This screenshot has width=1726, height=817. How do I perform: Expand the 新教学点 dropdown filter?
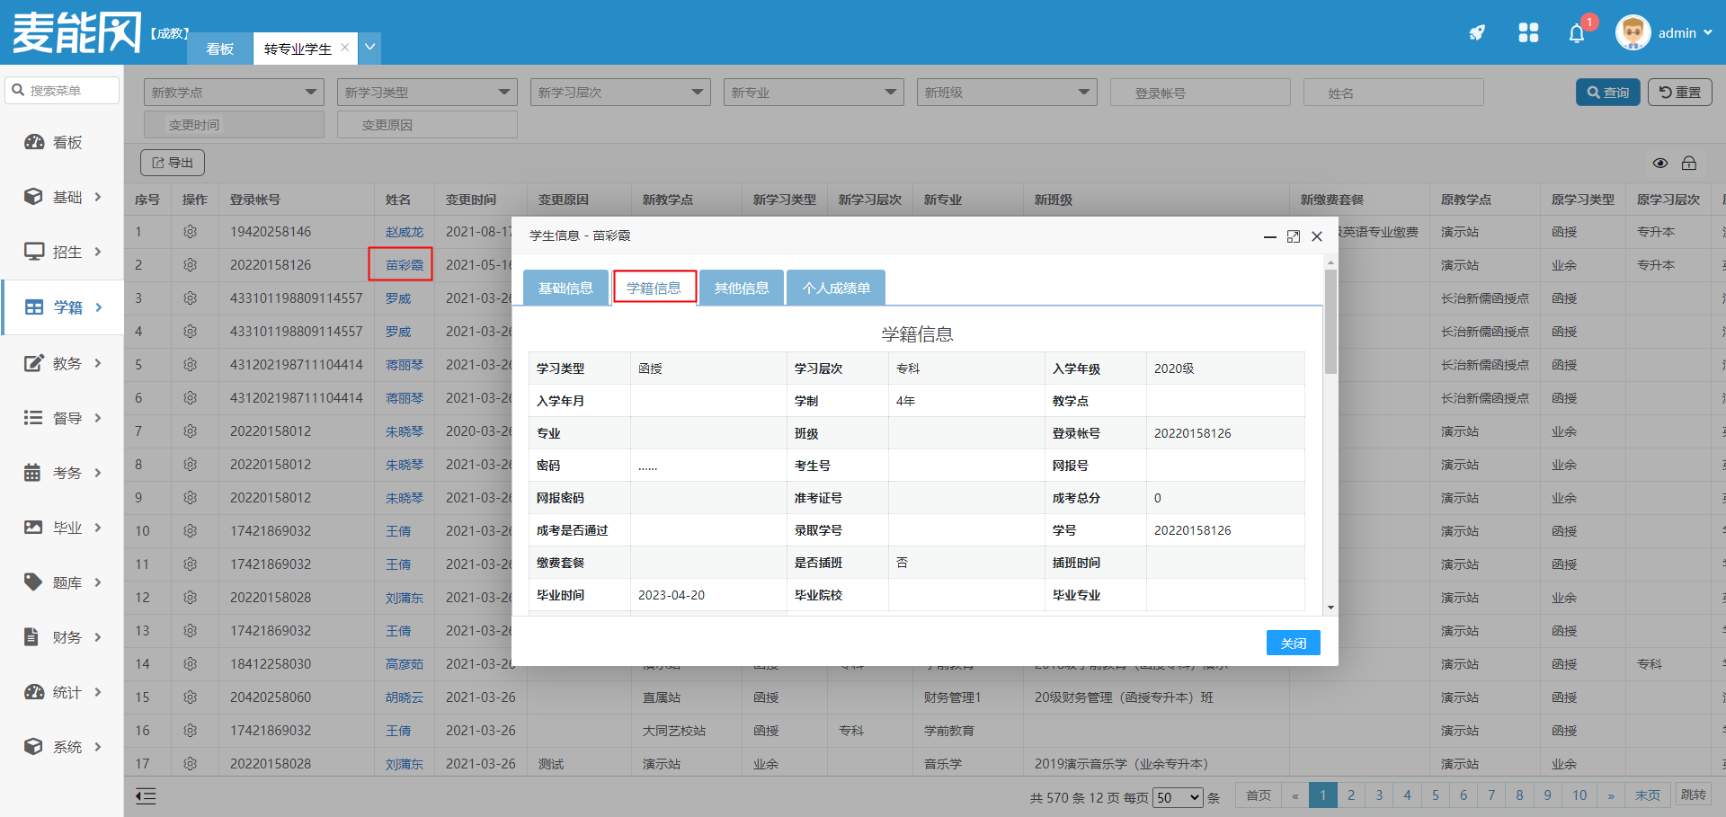click(x=234, y=93)
